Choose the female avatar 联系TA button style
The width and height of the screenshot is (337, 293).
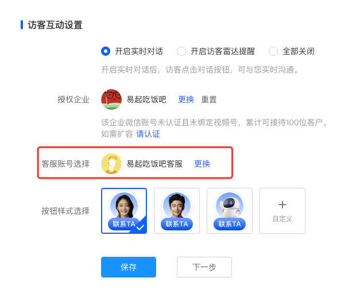pyautogui.click(x=124, y=211)
